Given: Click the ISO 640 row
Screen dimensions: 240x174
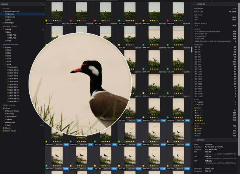Looking at the screenshot, I should coord(215,64).
